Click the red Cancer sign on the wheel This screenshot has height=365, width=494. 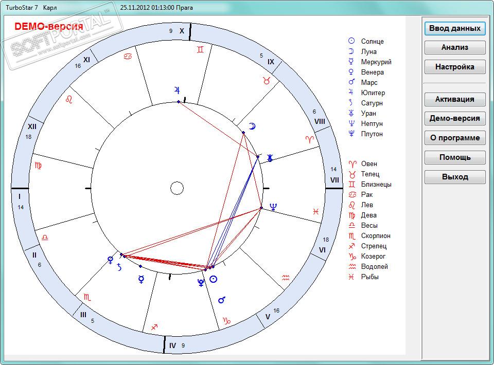(x=128, y=57)
